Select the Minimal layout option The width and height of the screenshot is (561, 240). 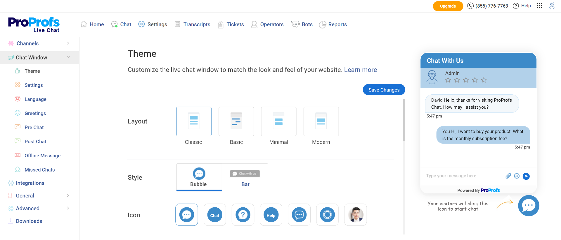click(x=279, y=121)
